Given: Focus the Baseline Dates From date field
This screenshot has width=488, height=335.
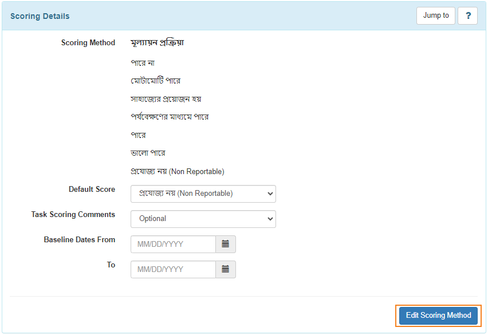Looking at the screenshot, I should [x=173, y=244].
